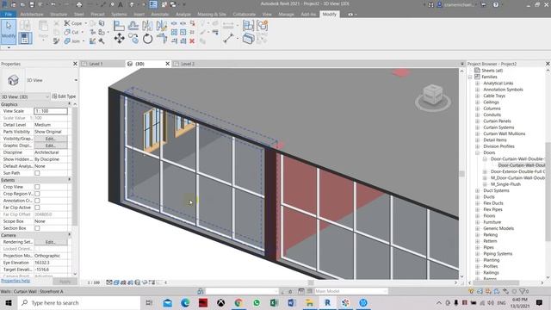Toggle the Far Clip Active checkbox
The height and width of the screenshot is (310, 551).
pos(37,208)
